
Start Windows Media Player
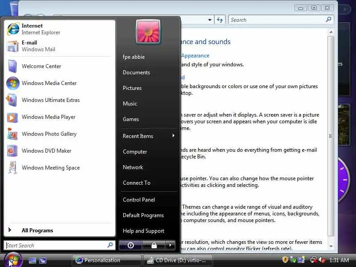click(60, 117)
